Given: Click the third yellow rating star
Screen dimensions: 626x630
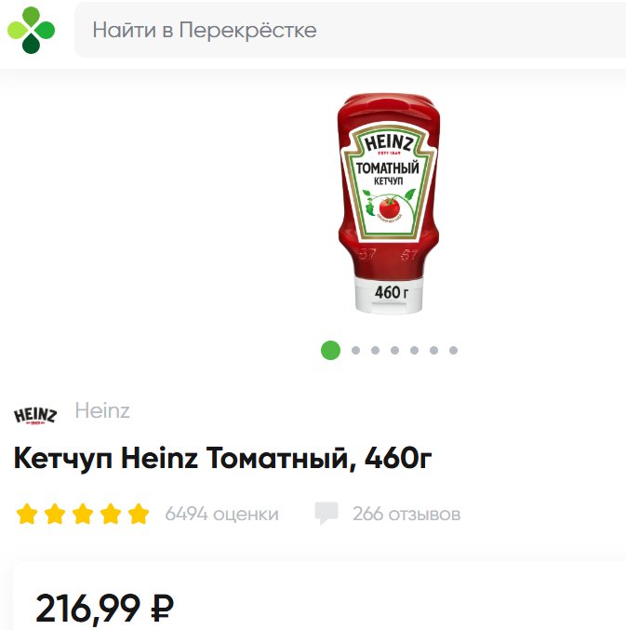Looking at the screenshot, I should (x=83, y=514).
